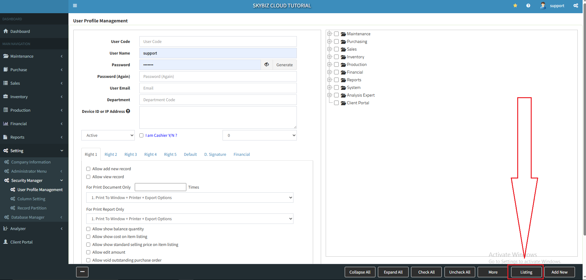
Task: Open the Dashboard home icon in sidebar
Action: [x=6, y=31]
